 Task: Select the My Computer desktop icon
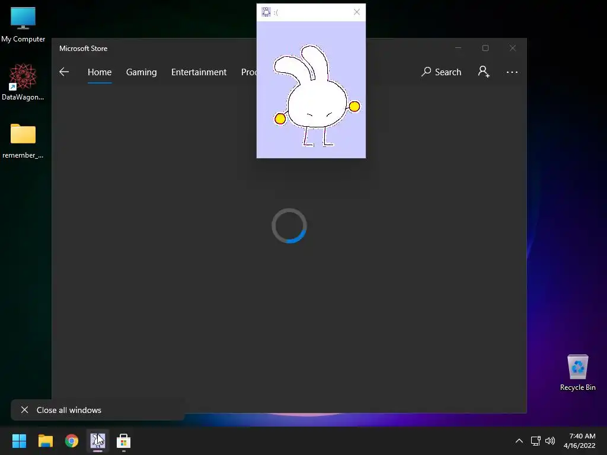click(x=23, y=25)
